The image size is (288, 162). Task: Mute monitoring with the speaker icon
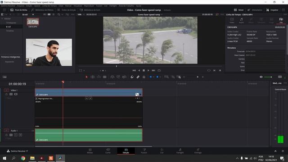[261, 77]
